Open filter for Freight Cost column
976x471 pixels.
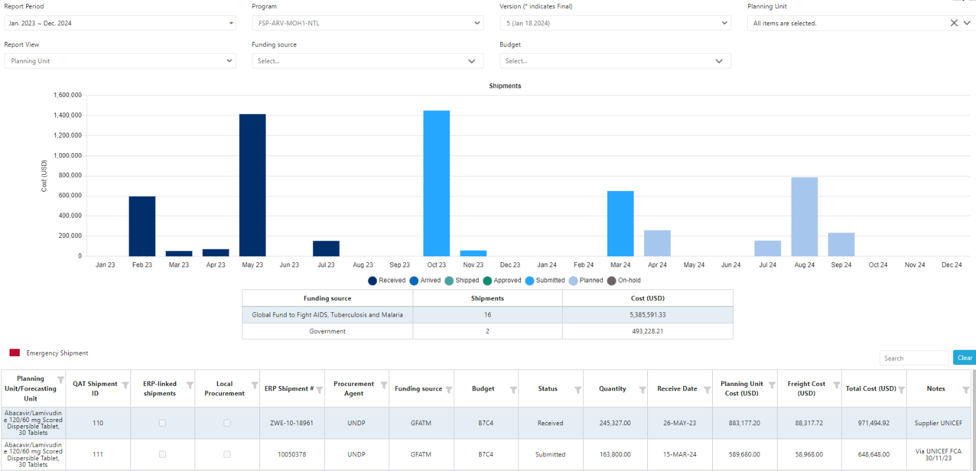click(x=836, y=385)
